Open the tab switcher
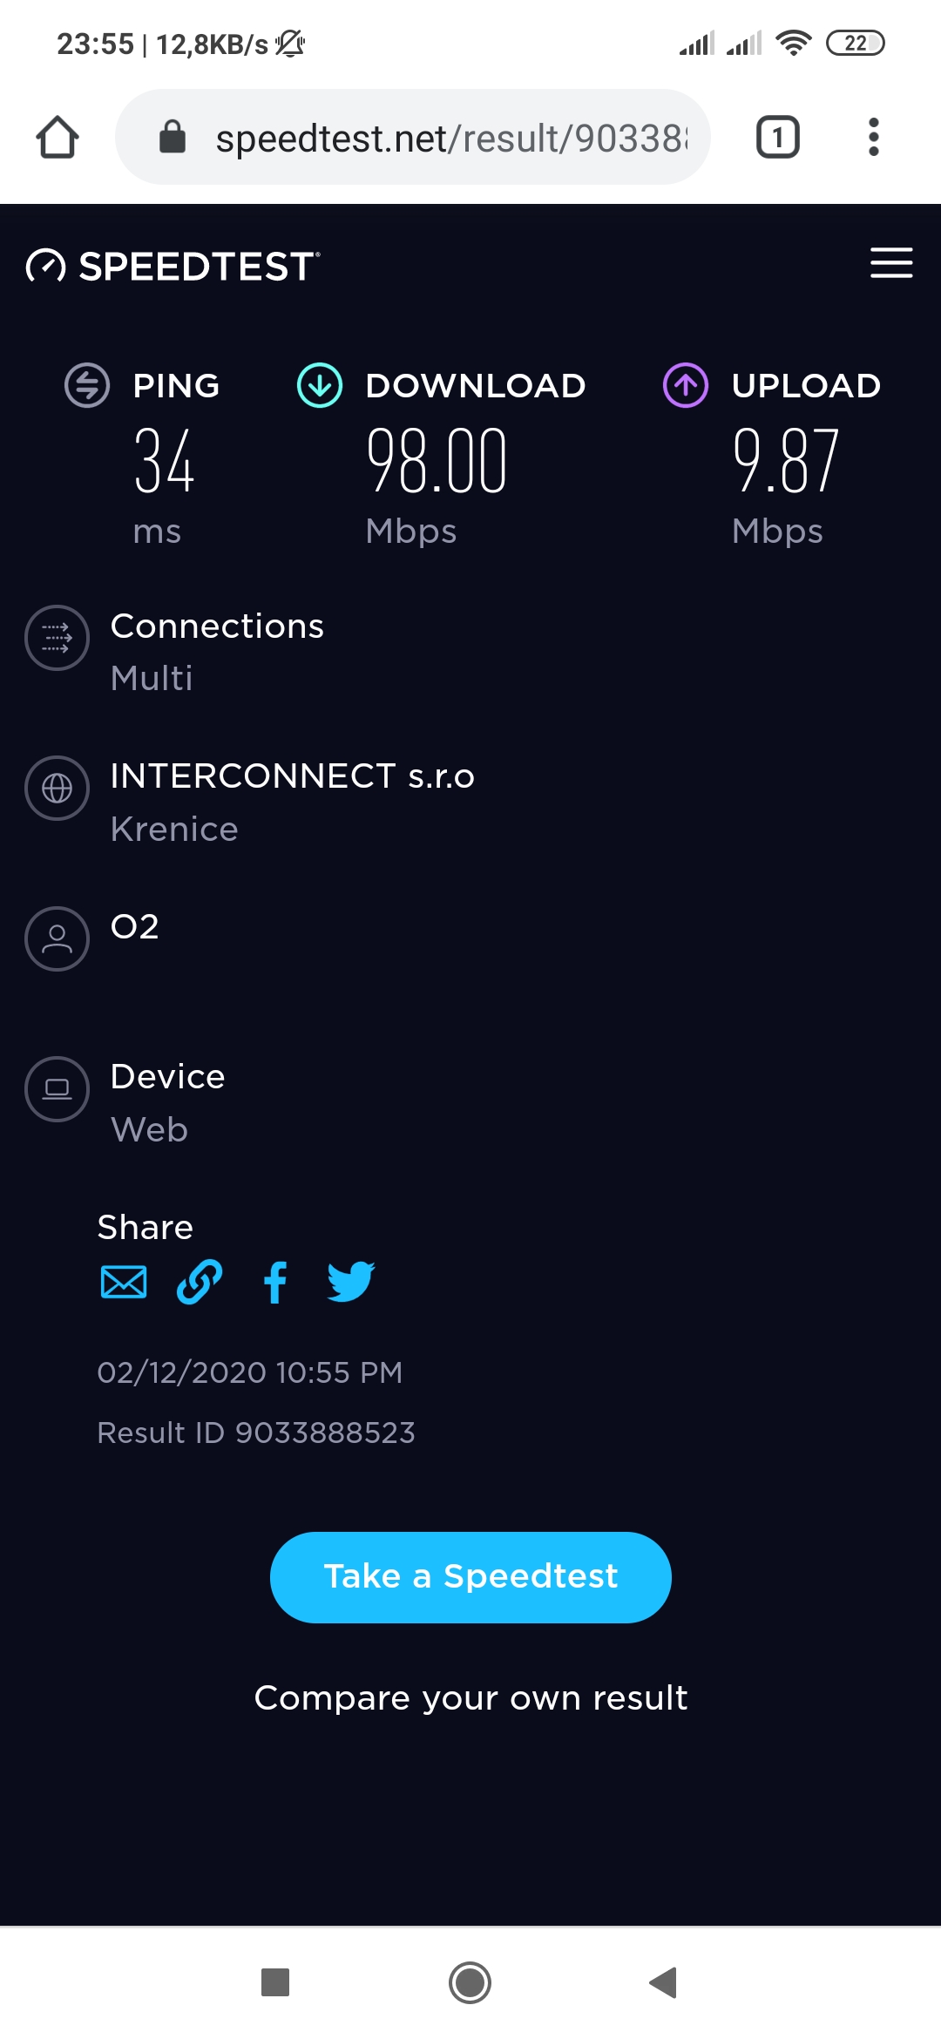This screenshot has height=2039, width=941. pyautogui.click(x=777, y=138)
